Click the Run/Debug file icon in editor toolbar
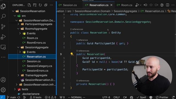Image resolution: width=176 pixels, height=99 pixels. 137,5
